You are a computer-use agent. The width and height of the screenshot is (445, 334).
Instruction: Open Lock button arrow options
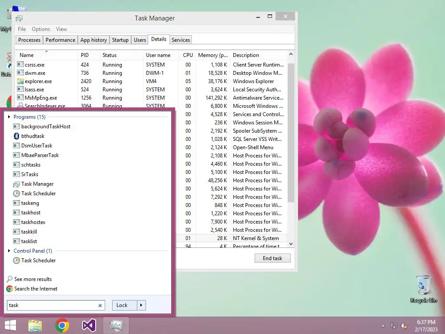click(x=141, y=305)
